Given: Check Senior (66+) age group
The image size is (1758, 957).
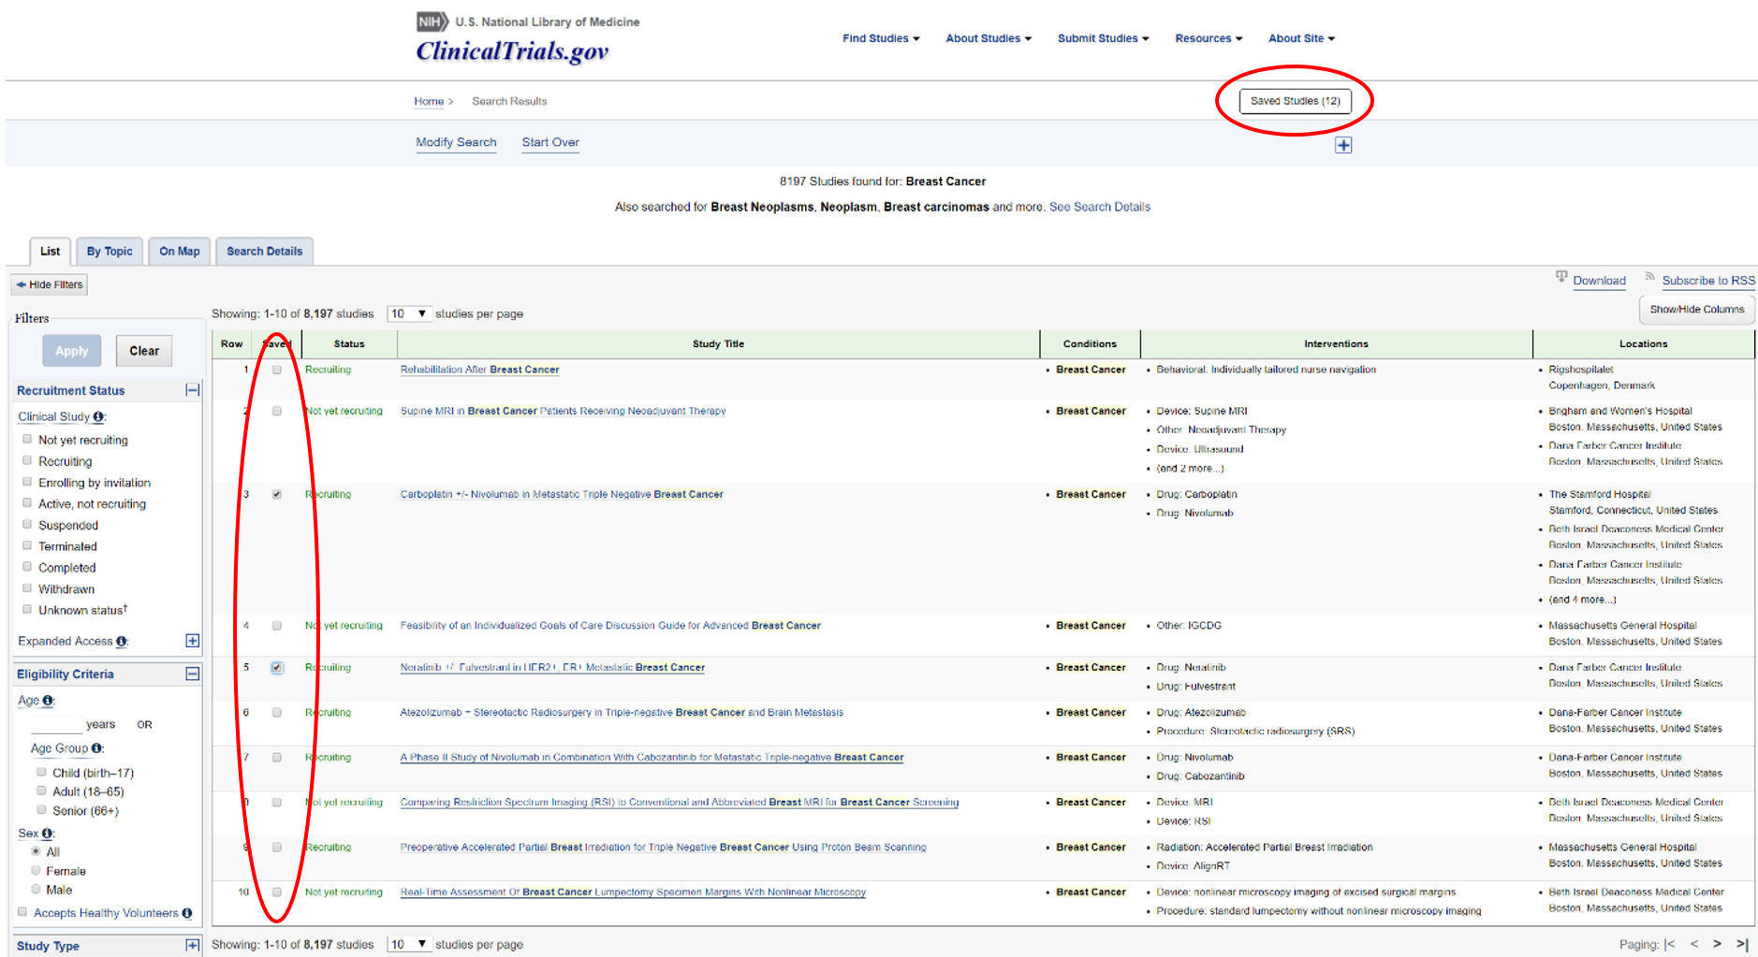Looking at the screenshot, I should point(41,809).
